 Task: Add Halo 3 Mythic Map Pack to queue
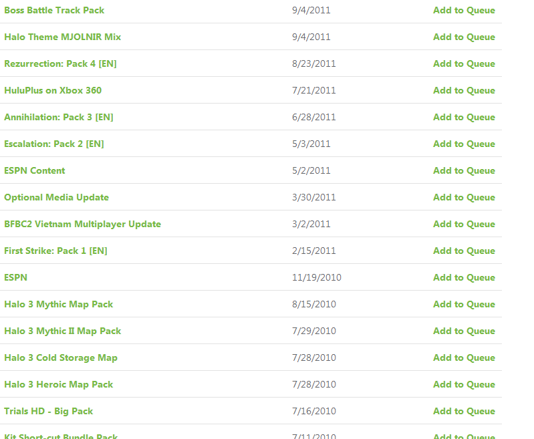pyautogui.click(x=464, y=304)
